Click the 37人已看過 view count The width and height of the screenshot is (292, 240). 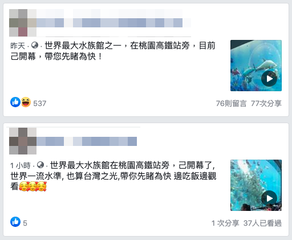tap(262, 223)
